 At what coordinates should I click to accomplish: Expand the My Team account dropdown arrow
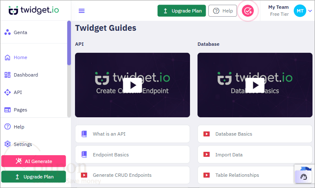point(310,11)
